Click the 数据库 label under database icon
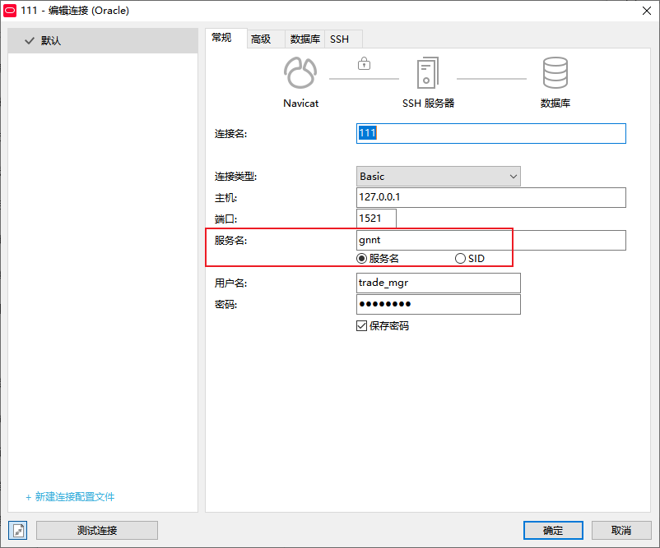 [x=555, y=103]
